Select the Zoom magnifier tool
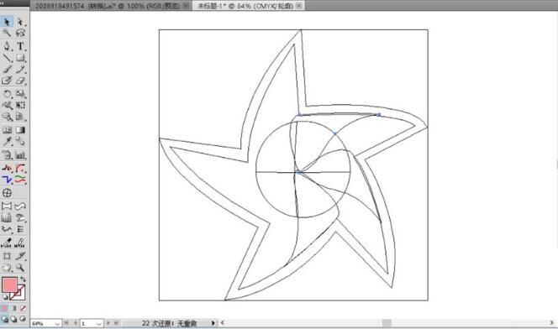558x329 pixels. (20, 267)
